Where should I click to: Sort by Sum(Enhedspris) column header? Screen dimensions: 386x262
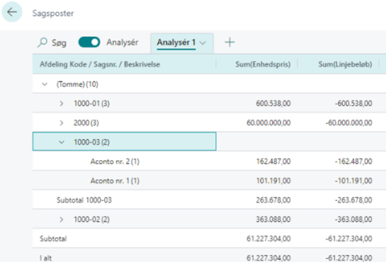(263, 64)
